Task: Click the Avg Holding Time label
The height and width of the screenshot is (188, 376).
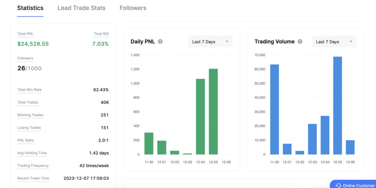Action: point(32,153)
